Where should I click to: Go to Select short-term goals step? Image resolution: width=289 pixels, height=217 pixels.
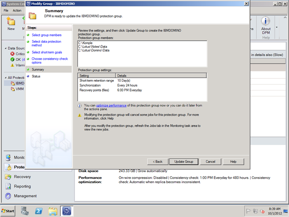(47, 52)
